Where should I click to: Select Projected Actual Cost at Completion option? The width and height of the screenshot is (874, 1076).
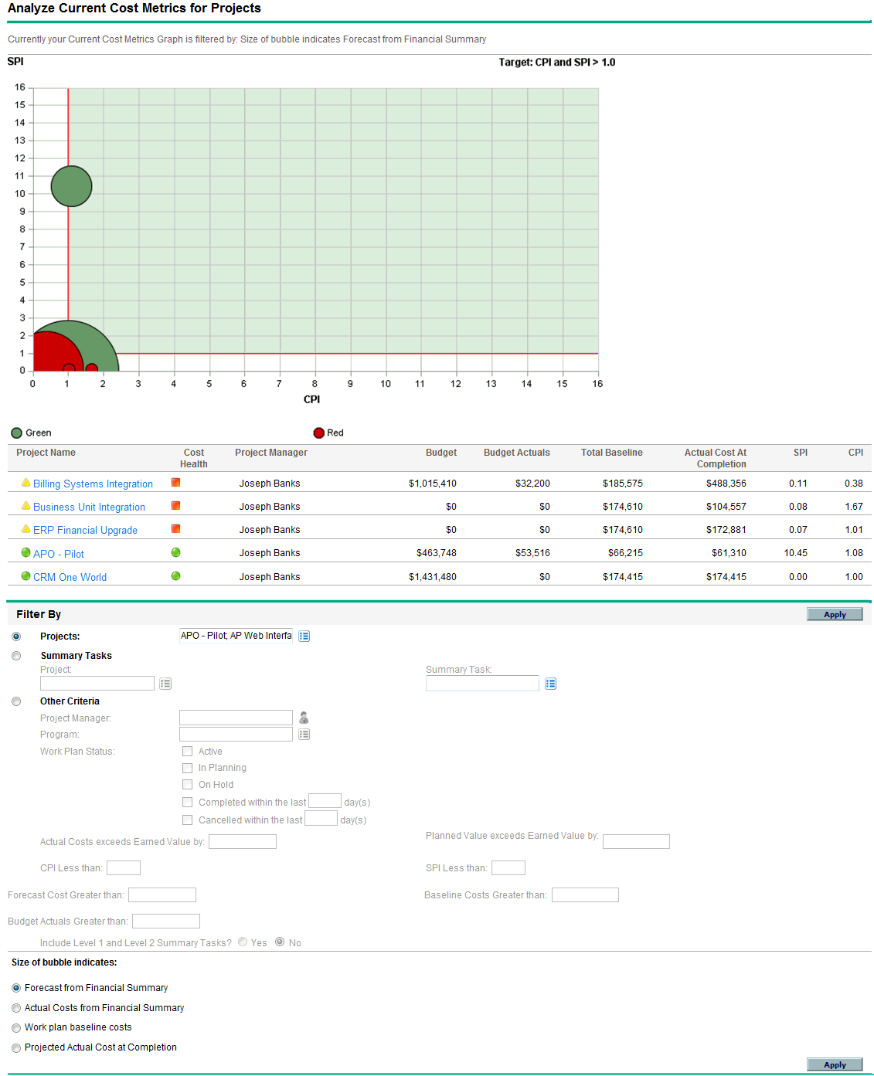click(x=16, y=1048)
